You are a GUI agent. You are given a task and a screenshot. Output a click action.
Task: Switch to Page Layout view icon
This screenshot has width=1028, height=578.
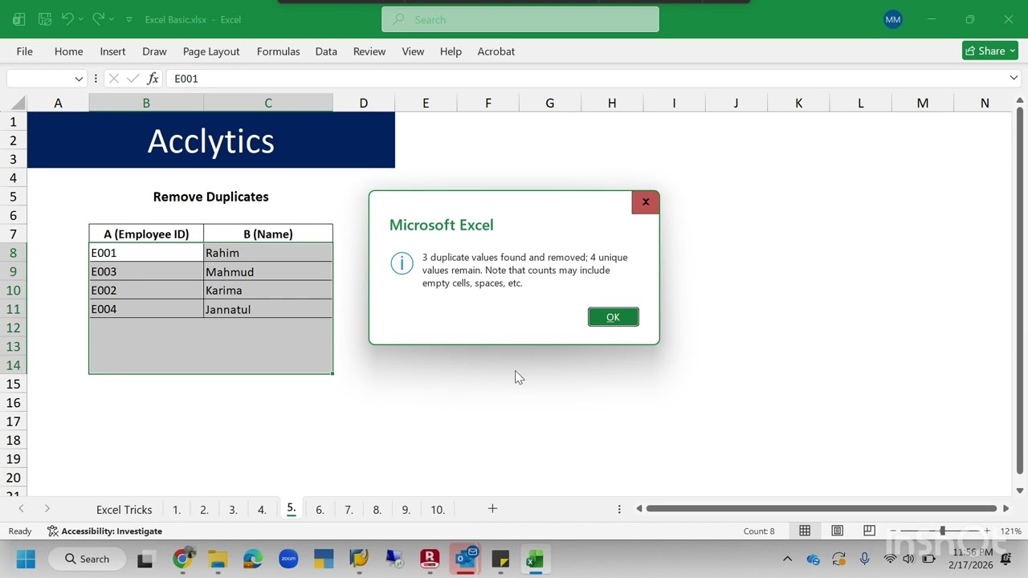coord(837,531)
